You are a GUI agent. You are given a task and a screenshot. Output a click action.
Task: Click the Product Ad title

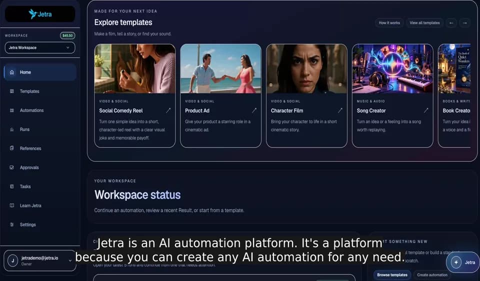[197, 111]
